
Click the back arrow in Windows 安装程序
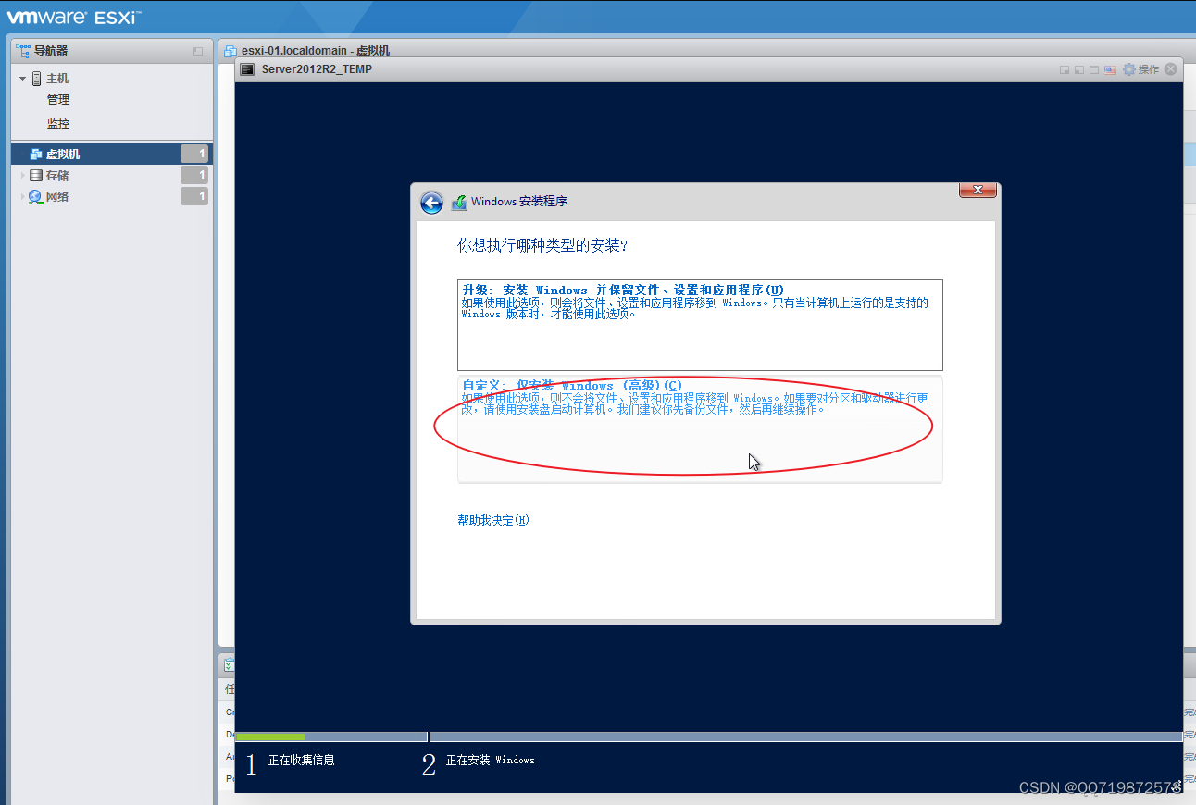click(x=431, y=203)
